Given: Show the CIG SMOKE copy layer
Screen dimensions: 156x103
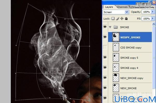Looking at the screenshot, I should pos(105,47).
